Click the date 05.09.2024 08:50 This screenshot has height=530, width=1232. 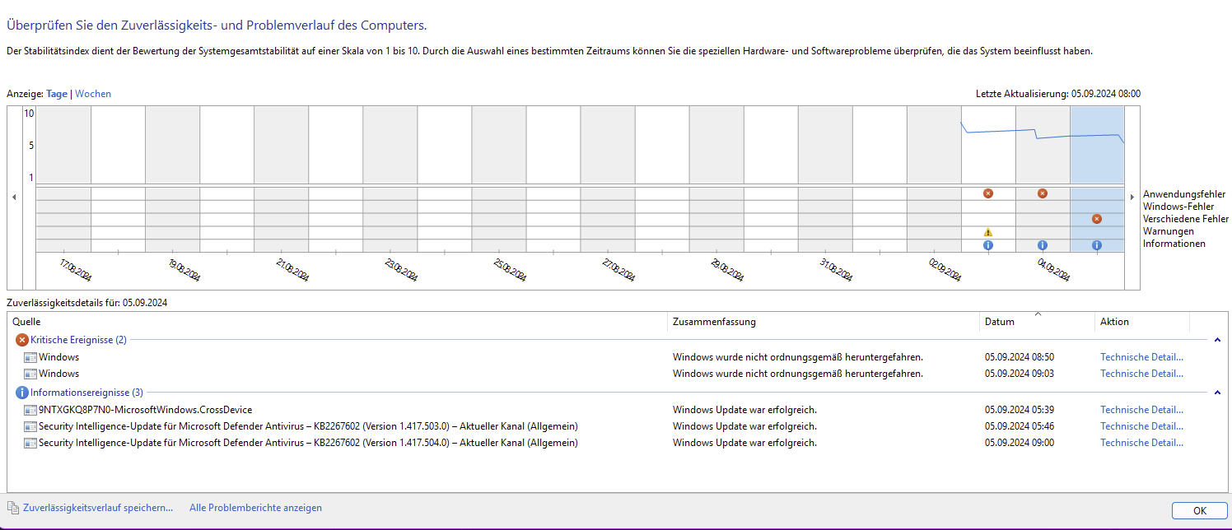click(1020, 357)
